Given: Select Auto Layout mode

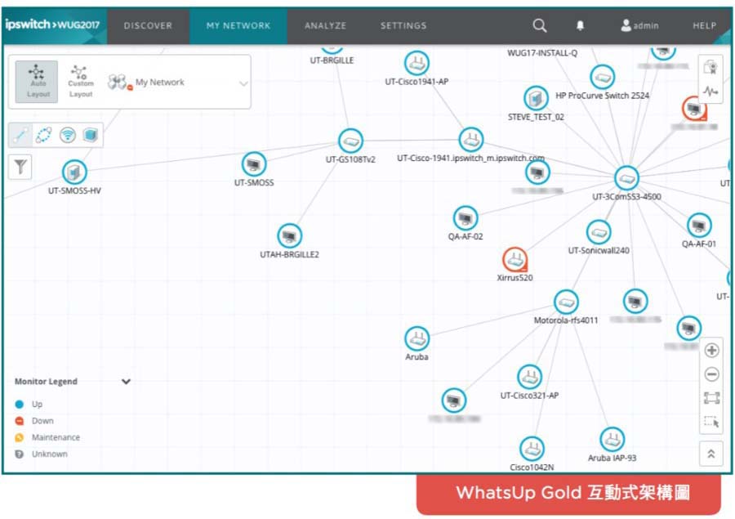Looking at the screenshot, I should click(x=37, y=82).
